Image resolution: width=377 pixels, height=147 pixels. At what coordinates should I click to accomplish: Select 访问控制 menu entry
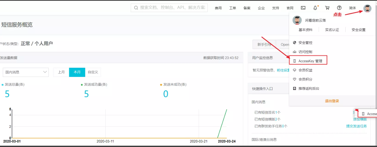[x=305, y=52]
